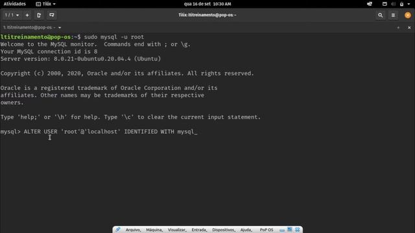Open the session switcher 1 / 1 dropdown
Image resolution: width=415 pixels, height=233 pixels.
12,16
